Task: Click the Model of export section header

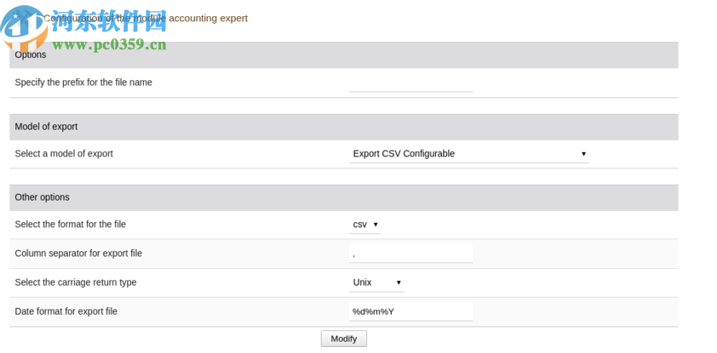Action: [46, 127]
